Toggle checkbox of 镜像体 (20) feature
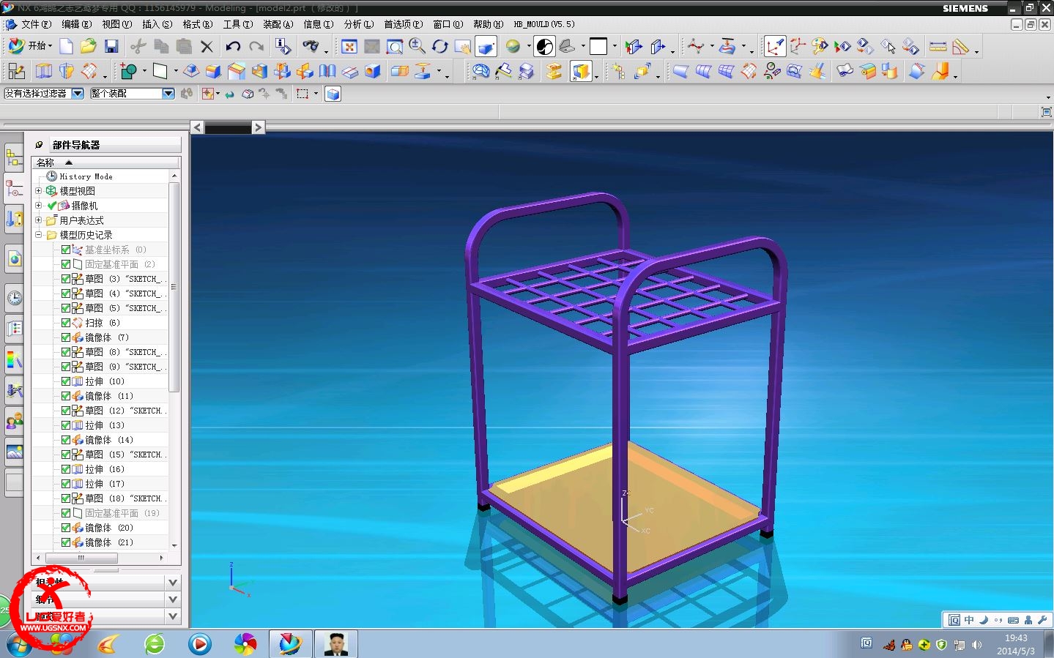This screenshot has width=1054, height=658. click(66, 528)
